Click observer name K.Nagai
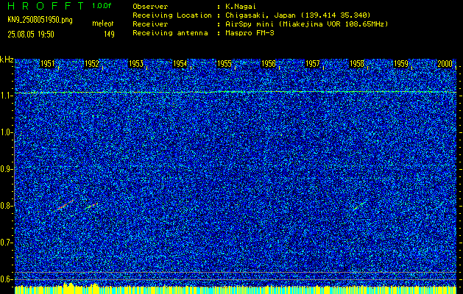 click(241, 6)
